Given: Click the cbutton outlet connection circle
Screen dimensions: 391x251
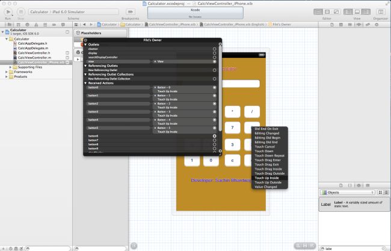Looking at the screenshot, I should pos(215,49).
